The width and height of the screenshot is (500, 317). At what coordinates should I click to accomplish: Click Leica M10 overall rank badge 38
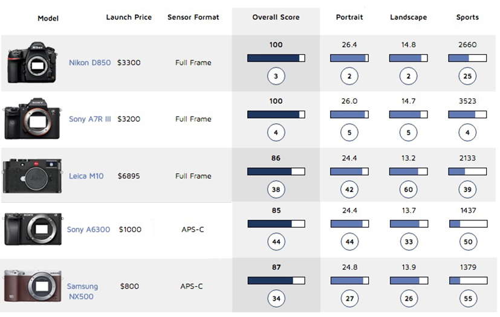tap(276, 190)
